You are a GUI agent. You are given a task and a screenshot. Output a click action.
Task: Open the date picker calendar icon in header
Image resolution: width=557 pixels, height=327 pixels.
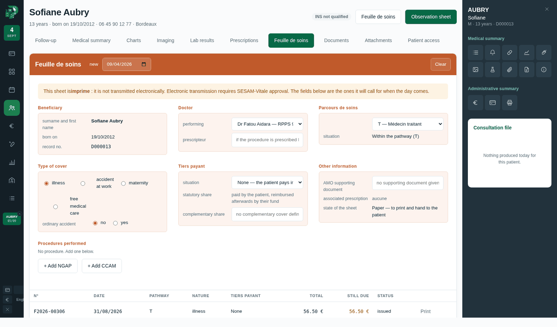click(144, 64)
